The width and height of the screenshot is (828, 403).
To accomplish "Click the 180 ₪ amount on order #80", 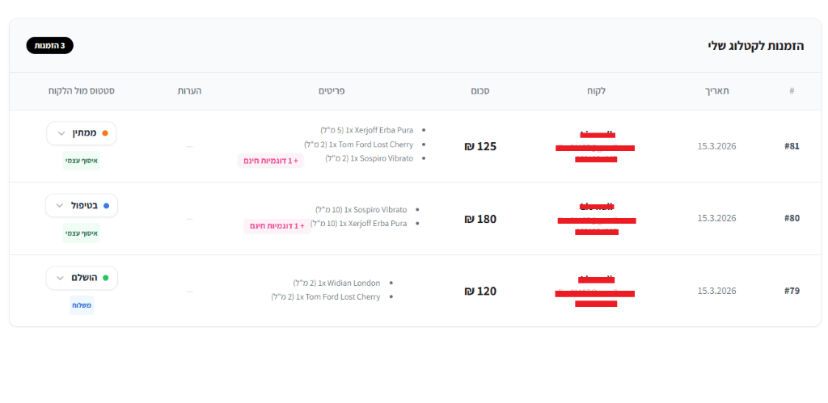I will point(480,219).
